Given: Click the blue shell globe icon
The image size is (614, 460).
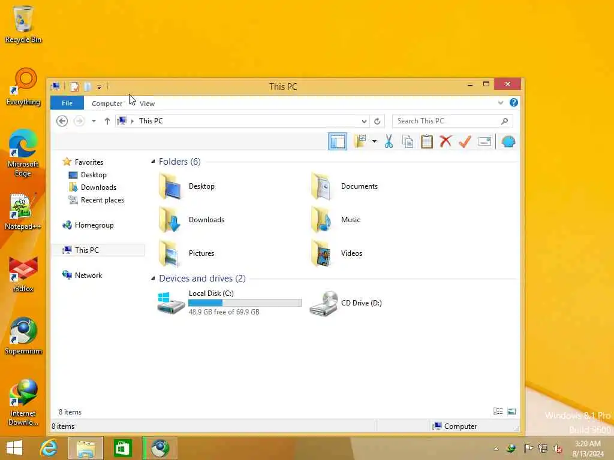Looking at the screenshot, I should [508, 141].
